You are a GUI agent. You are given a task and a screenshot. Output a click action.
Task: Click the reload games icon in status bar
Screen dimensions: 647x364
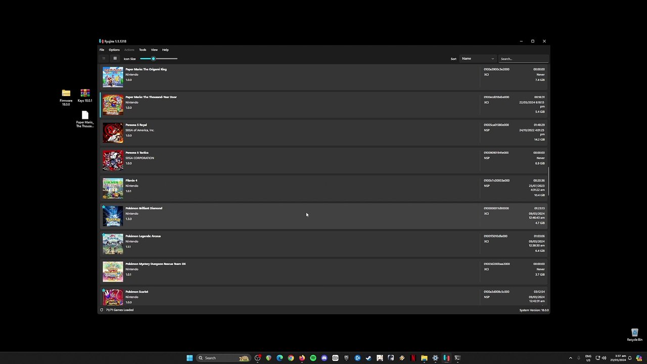point(102,310)
